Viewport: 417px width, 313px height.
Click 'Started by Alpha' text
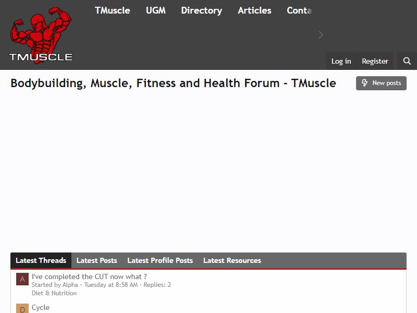click(55, 285)
